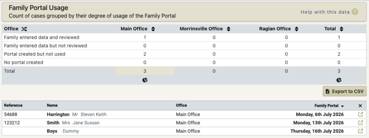Sort by Total column arrows

pos(342,29)
